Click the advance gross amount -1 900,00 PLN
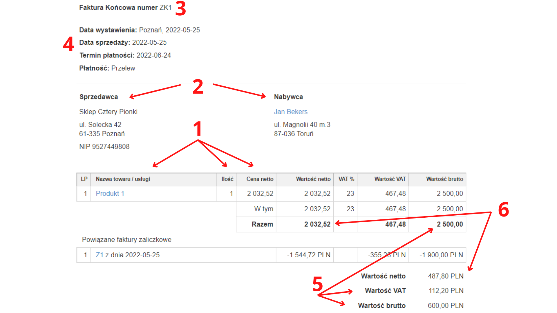 pyautogui.click(x=441, y=255)
